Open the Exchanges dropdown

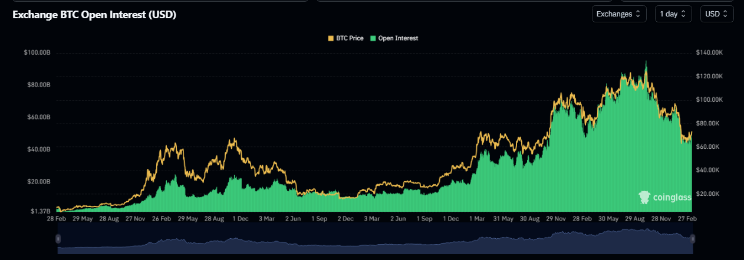618,14
